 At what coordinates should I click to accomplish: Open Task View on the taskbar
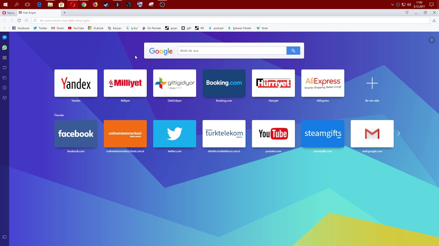(28, 4)
